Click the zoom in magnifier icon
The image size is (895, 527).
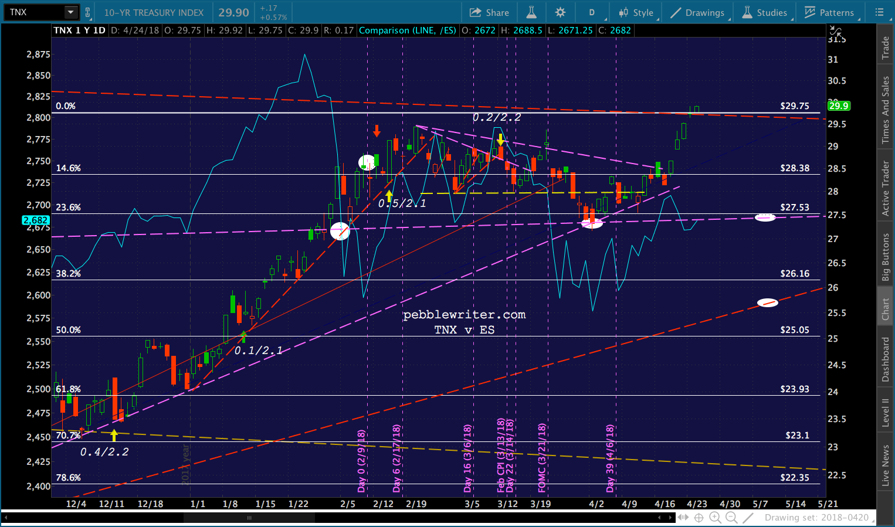pos(715,518)
